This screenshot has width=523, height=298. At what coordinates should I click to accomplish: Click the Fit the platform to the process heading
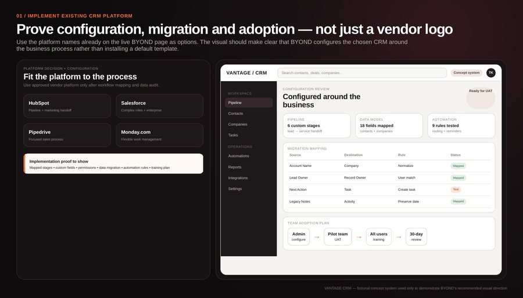tap(80, 77)
